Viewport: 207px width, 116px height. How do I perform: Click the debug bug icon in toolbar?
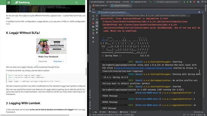(x=188, y=2)
